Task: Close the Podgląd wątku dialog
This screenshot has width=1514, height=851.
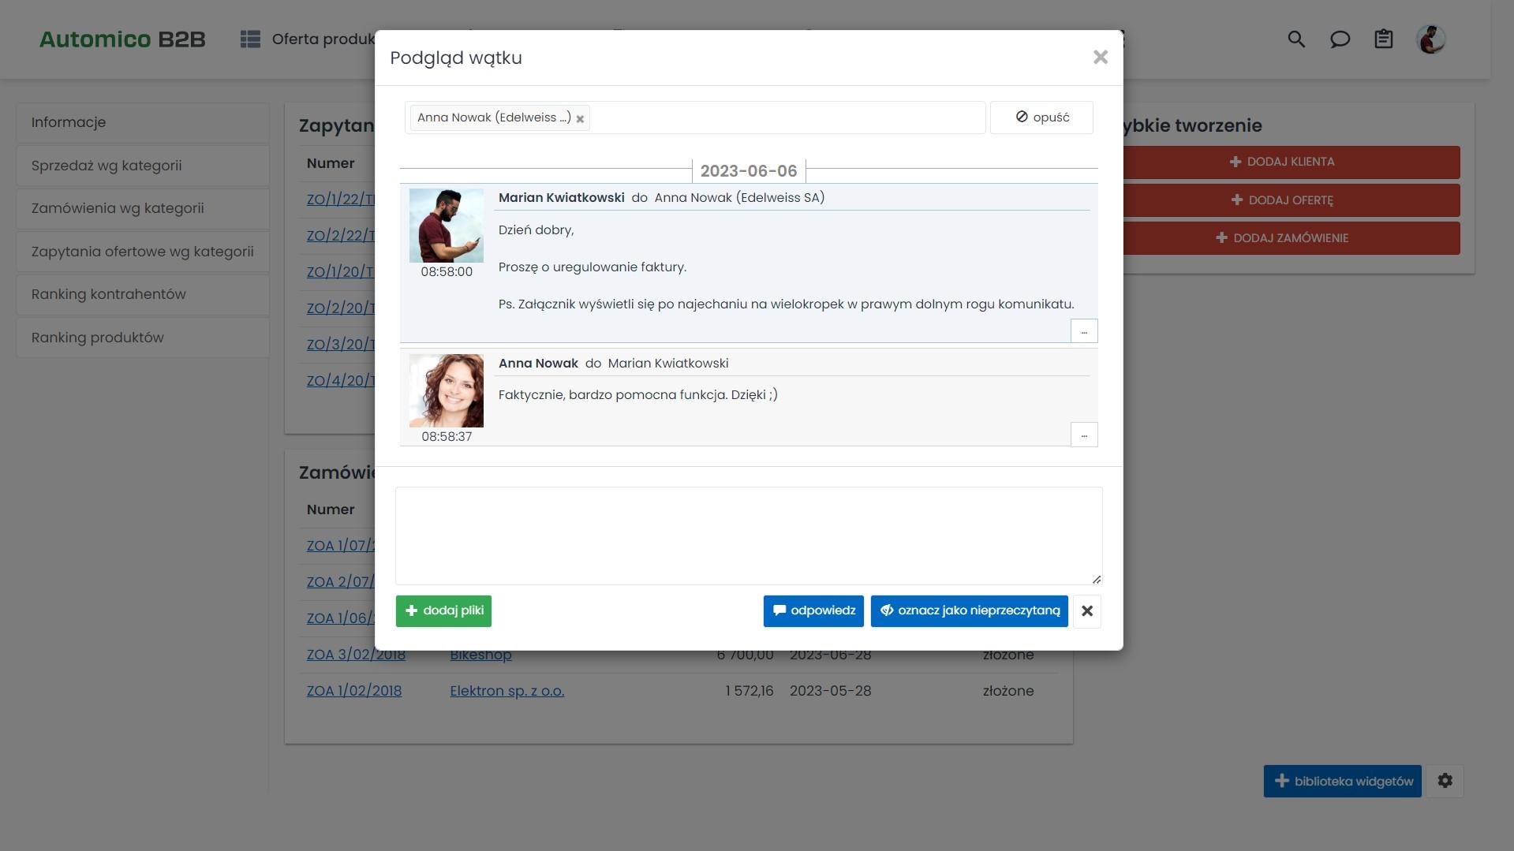Action: pyautogui.click(x=1100, y=58)
